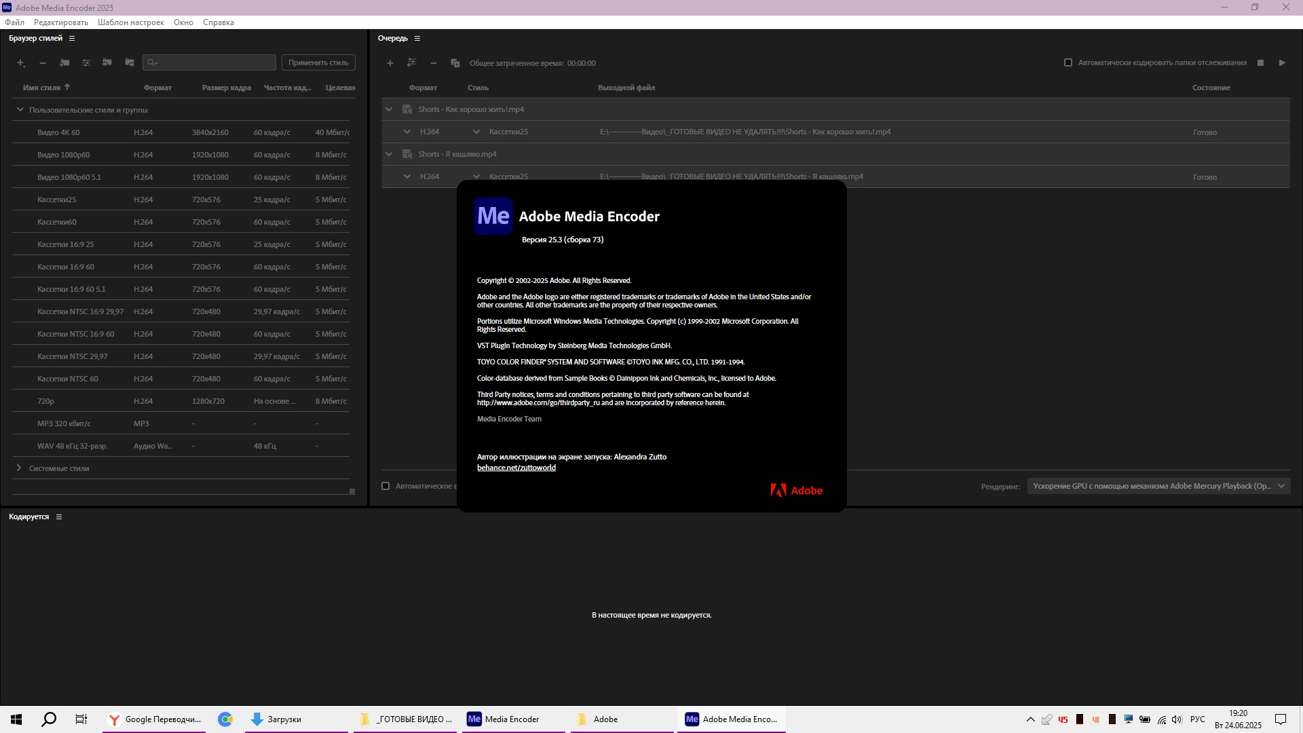The width and height of the screenshot is (1303, 733).
Task: Open format dropdown arrow beside first H.264
Action: [x=407, y=132]
